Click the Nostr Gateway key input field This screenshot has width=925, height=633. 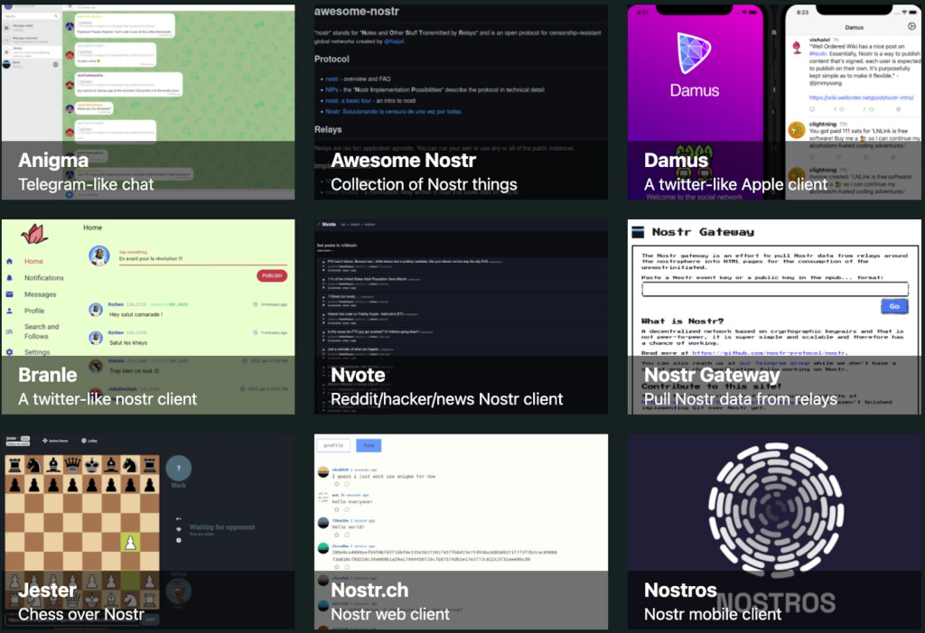[774, 290]
